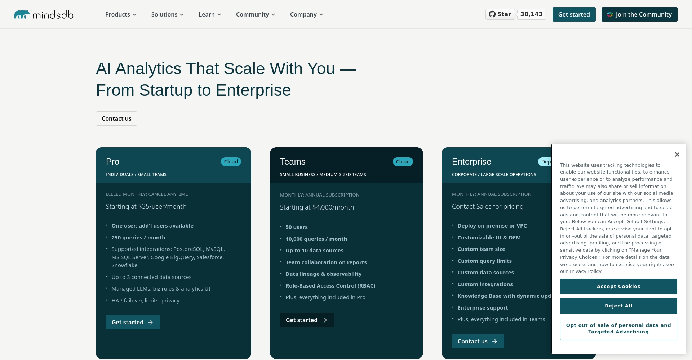Click the MindsDB bear logo

[22, 14]
